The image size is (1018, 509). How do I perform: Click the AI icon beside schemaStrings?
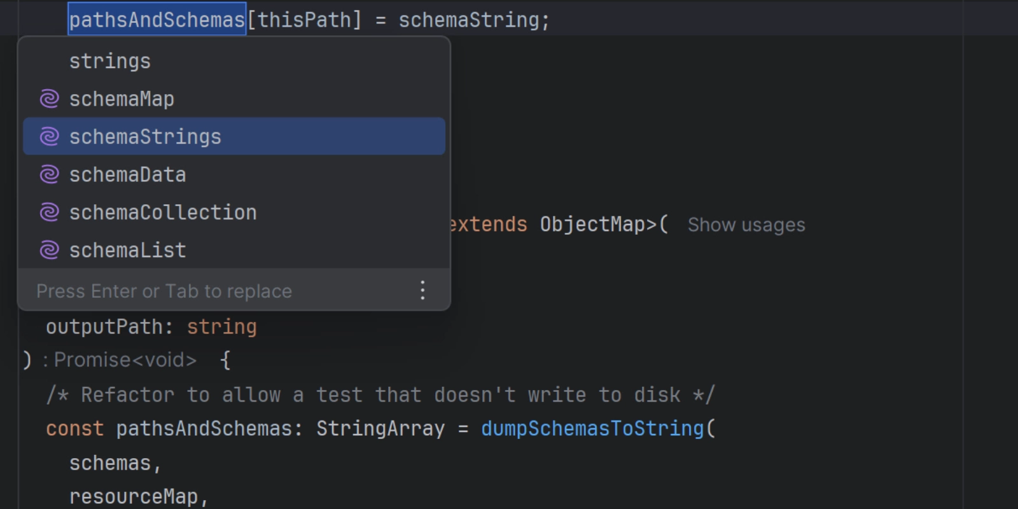(49, 136)
